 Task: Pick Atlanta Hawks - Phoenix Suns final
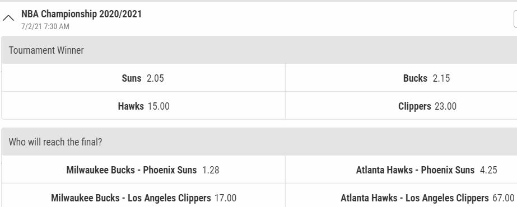point(401,170)
